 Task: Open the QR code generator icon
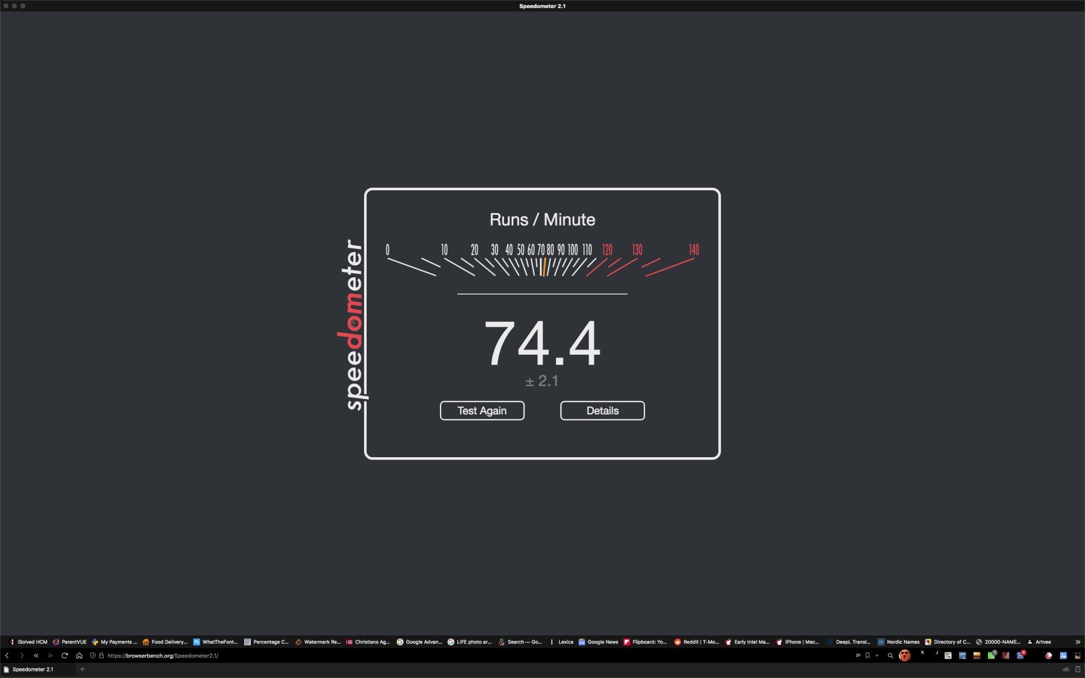click(948, 656)
